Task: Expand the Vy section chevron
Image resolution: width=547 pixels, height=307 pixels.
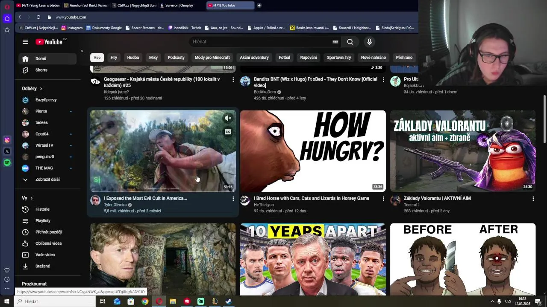Action: (x=31, y=198)
